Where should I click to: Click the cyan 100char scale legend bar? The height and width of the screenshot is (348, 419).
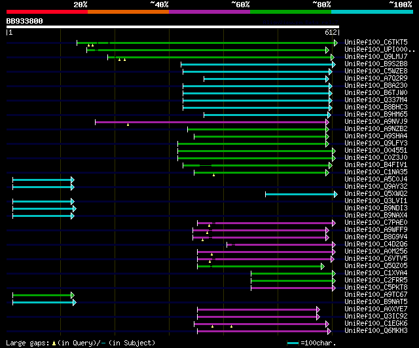coord(293,343)
